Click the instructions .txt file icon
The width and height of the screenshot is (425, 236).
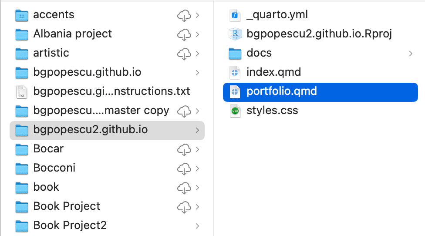[x=21, y=91]
